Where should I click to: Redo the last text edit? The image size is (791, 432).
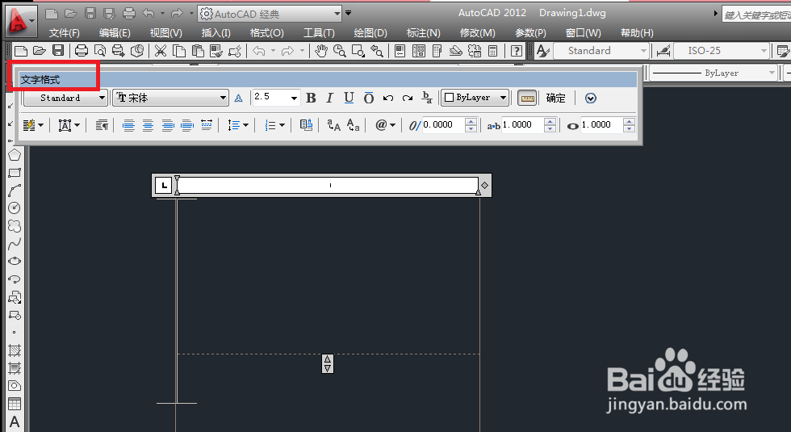(408, 98)
